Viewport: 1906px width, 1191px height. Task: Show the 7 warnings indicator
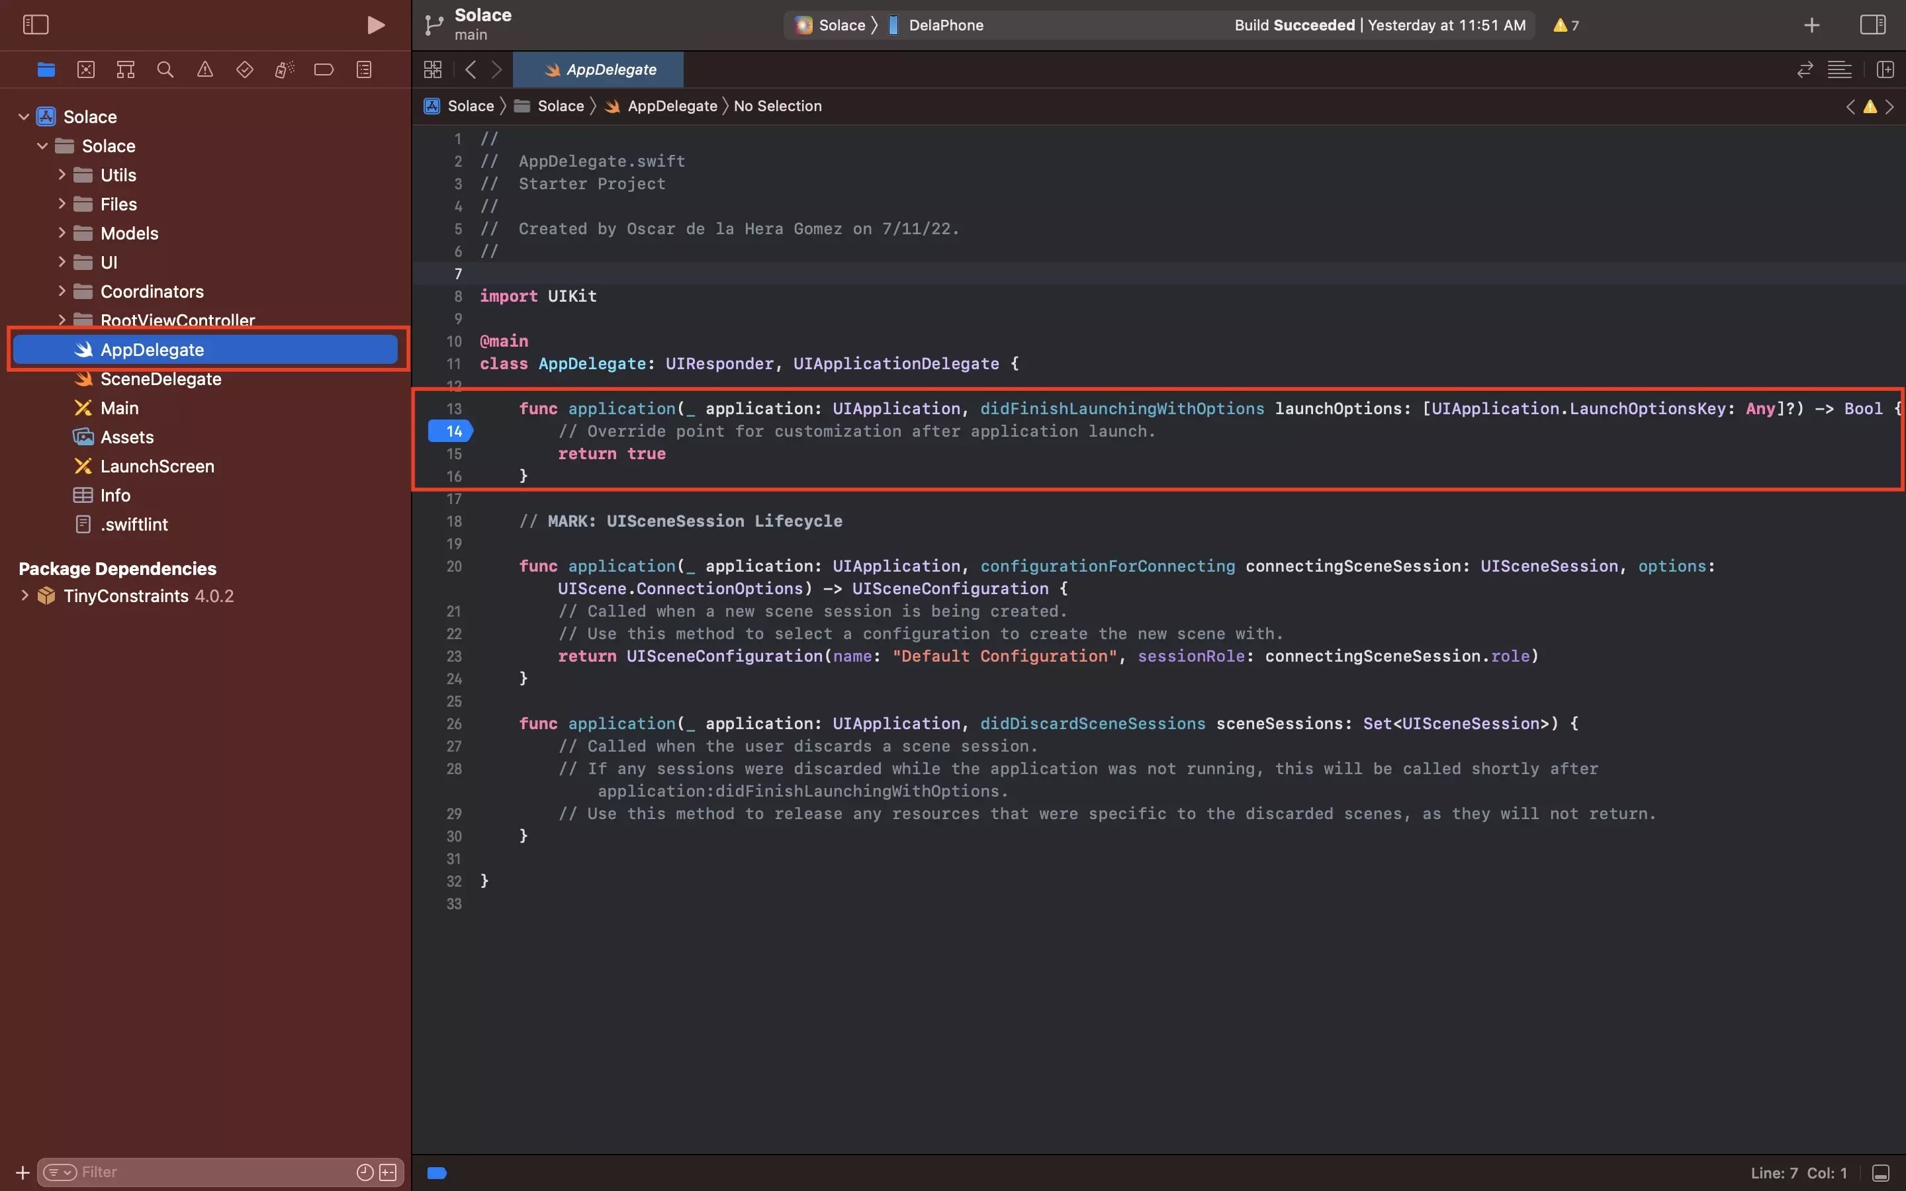[1566, 25]
